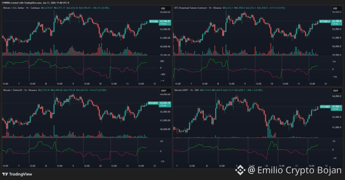
Task: Click the 'Bitcoin / TetherUS · 1h · Binance' title
Action: (x=20, y=90)
